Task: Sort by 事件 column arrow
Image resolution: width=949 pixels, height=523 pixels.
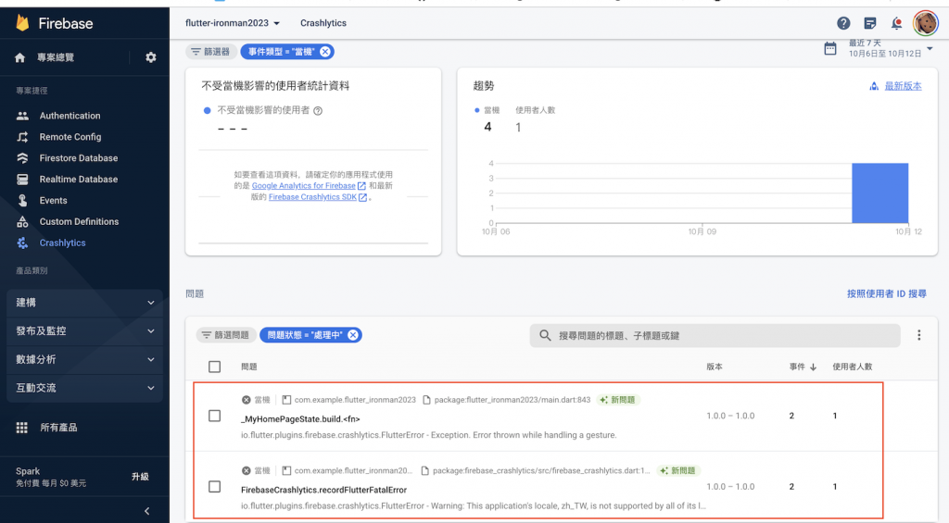Action: point(813,367)
